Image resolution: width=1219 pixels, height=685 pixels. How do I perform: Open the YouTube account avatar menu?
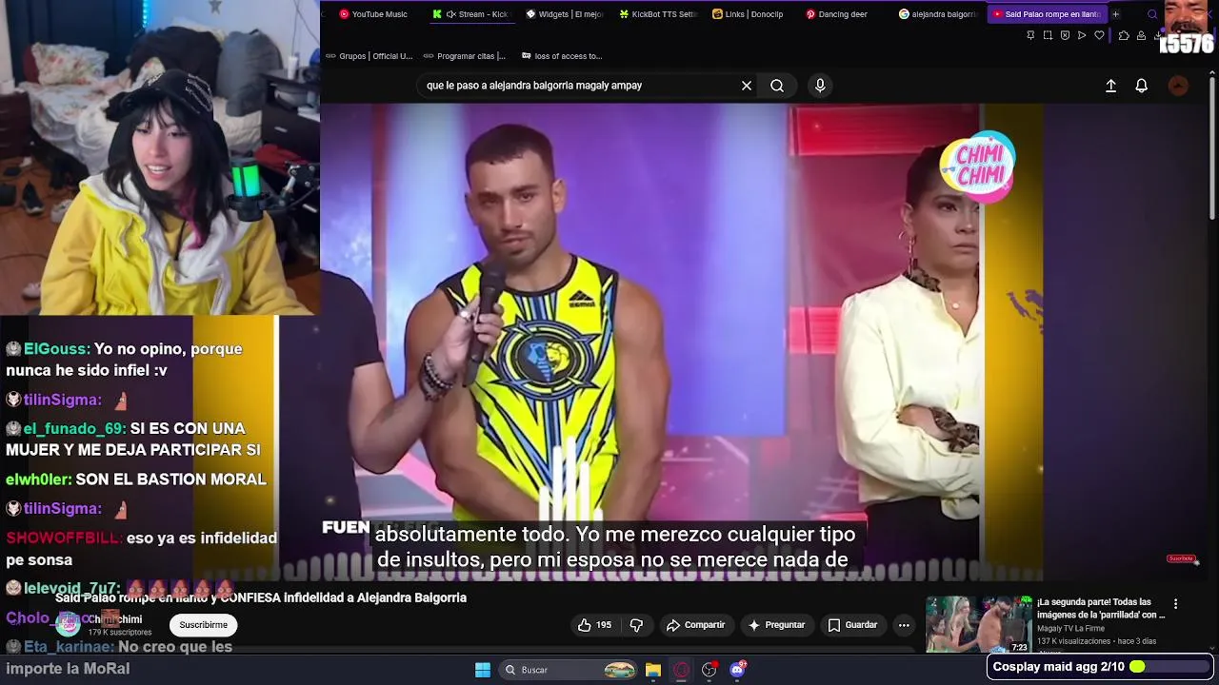coord(1178,86)
